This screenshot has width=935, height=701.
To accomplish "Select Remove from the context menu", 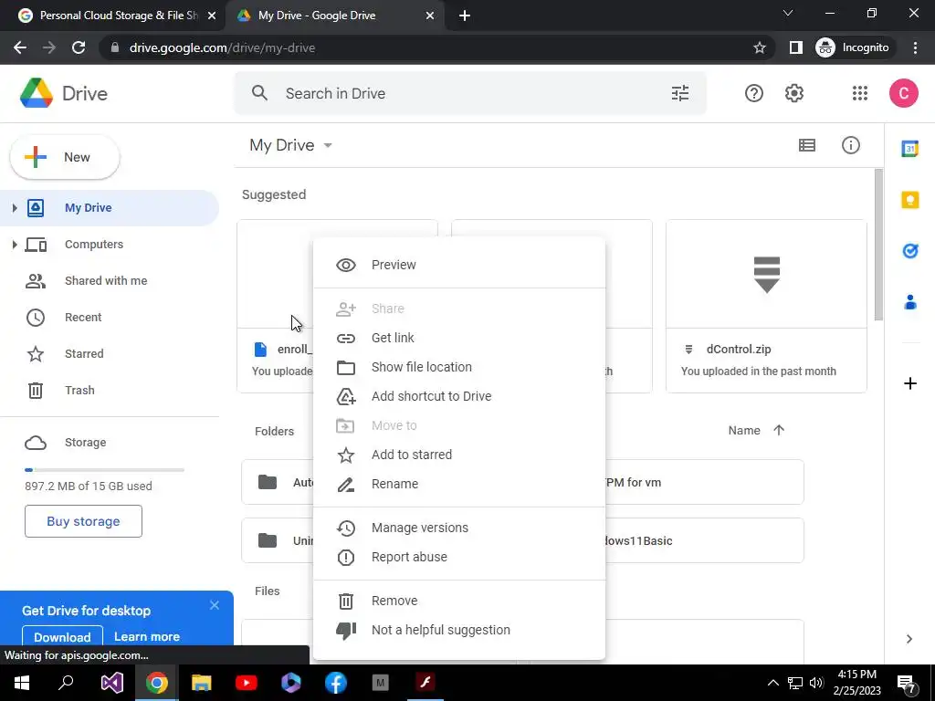I will point(459,601).
